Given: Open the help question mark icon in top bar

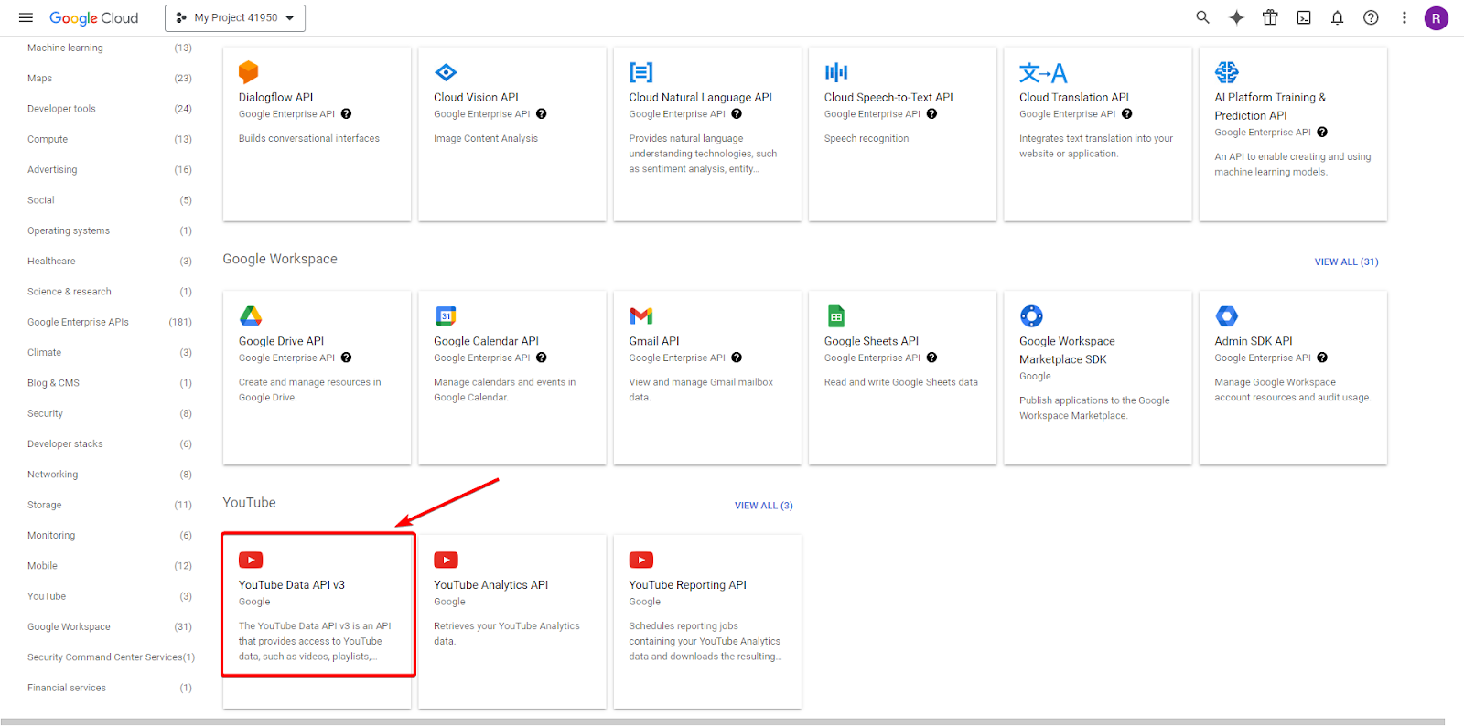Looking at the screenshot, I should 1371,17.
